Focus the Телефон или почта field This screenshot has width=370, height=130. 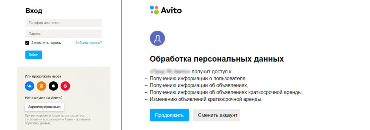(x=64, y=23)
